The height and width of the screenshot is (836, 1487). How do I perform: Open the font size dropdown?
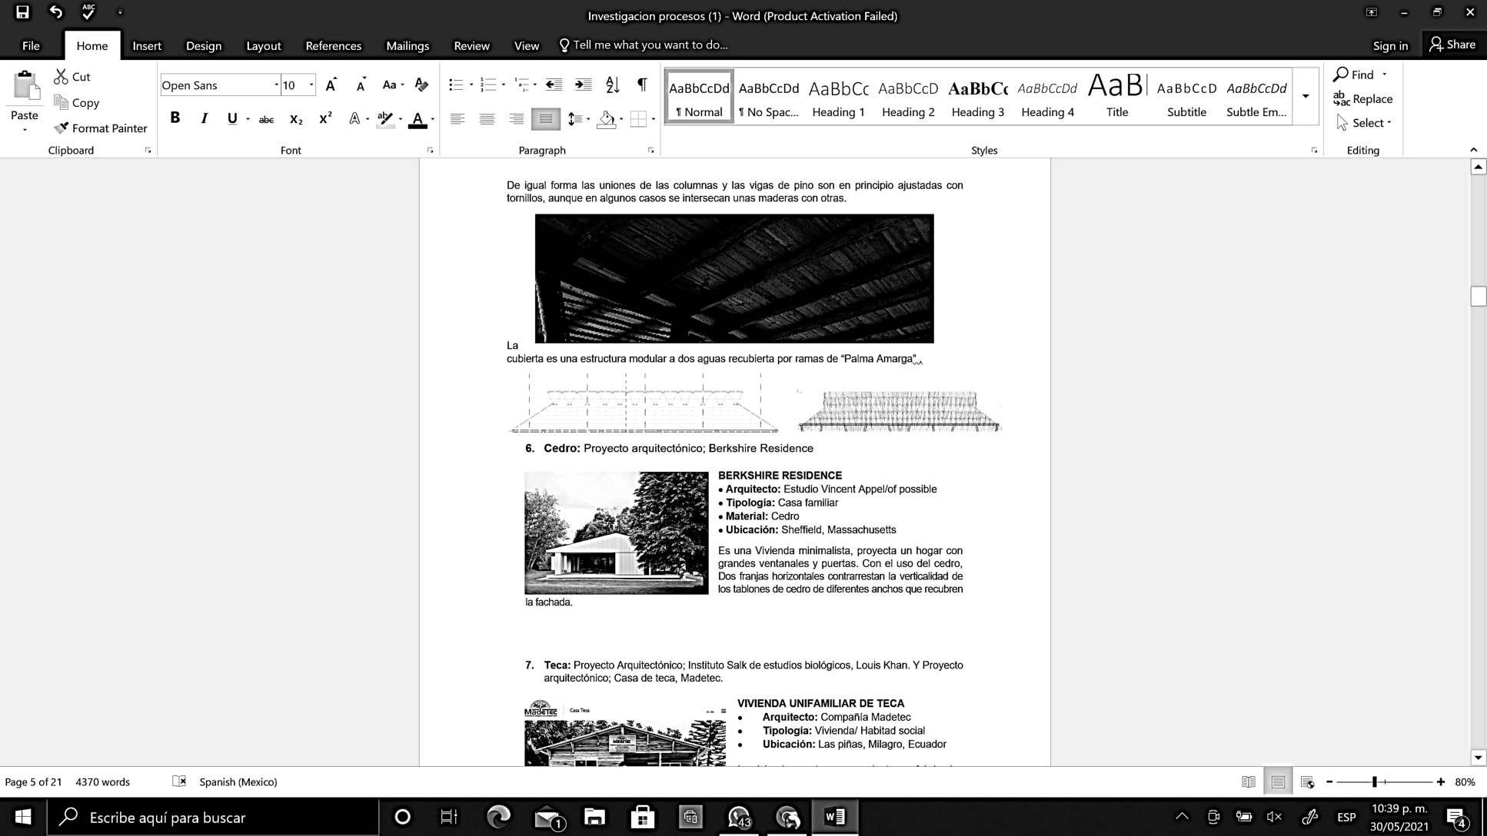point(311,85)
